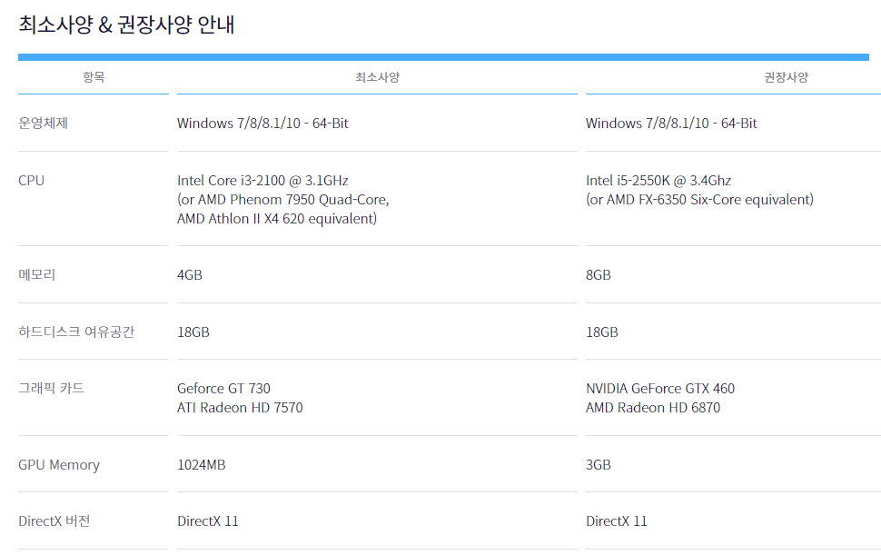Image resolution: width=881 pixels, height=555 pixels.
Task: Select the 'CPU' row label
Action: (31, 181)
